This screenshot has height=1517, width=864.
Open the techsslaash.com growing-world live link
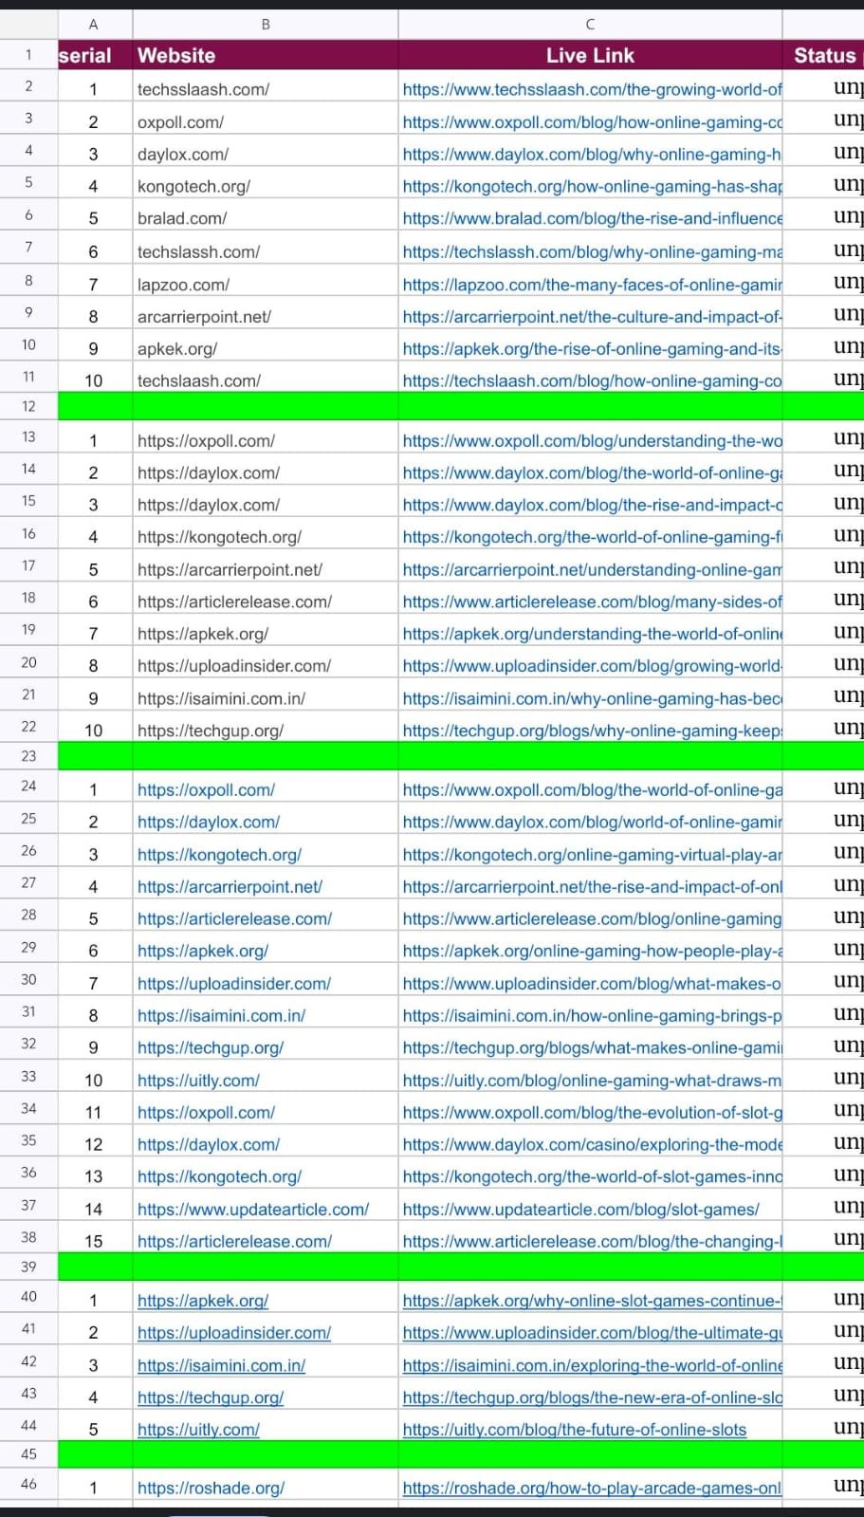click(x=592, y=89)
